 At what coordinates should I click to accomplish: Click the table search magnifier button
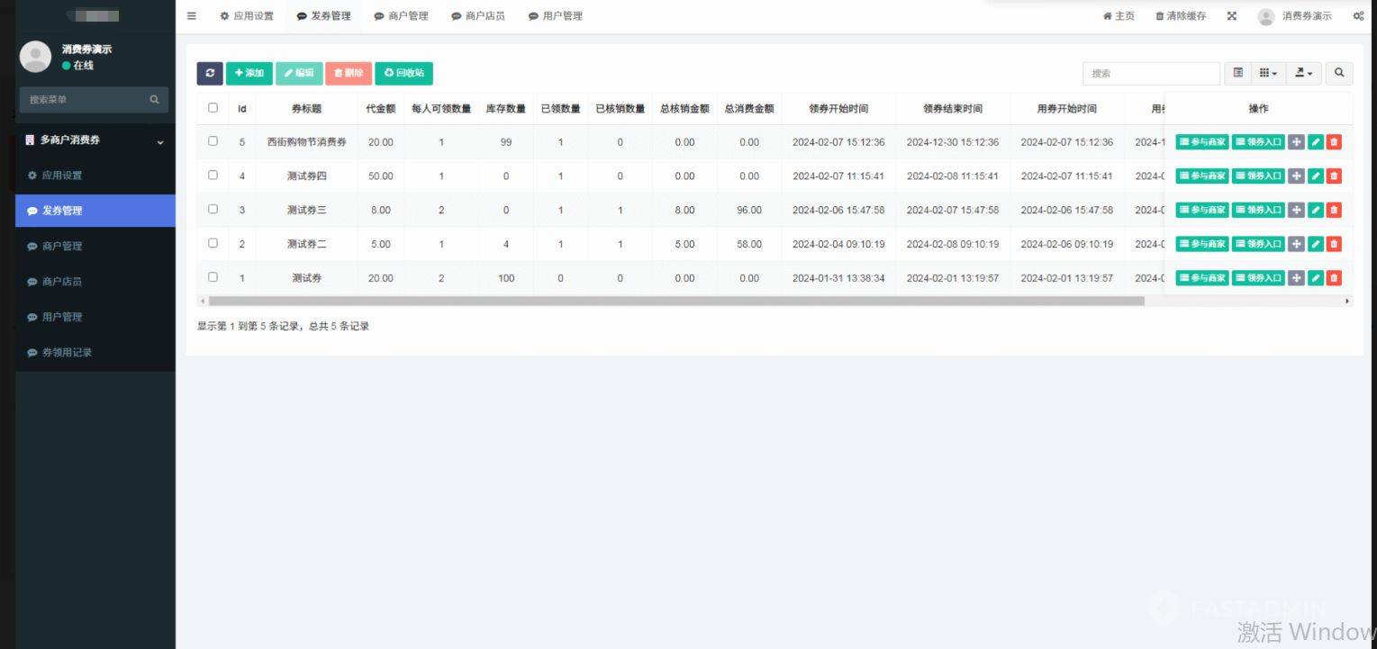pos(1339,73)
